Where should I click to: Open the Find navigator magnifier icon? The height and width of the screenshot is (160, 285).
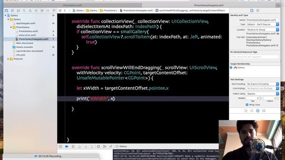click(24, 11)
